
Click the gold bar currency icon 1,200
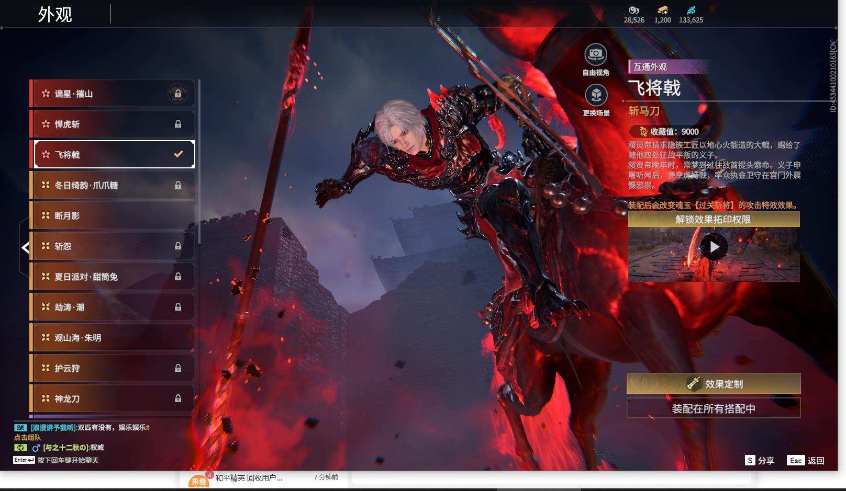click(x=662, y=10)
